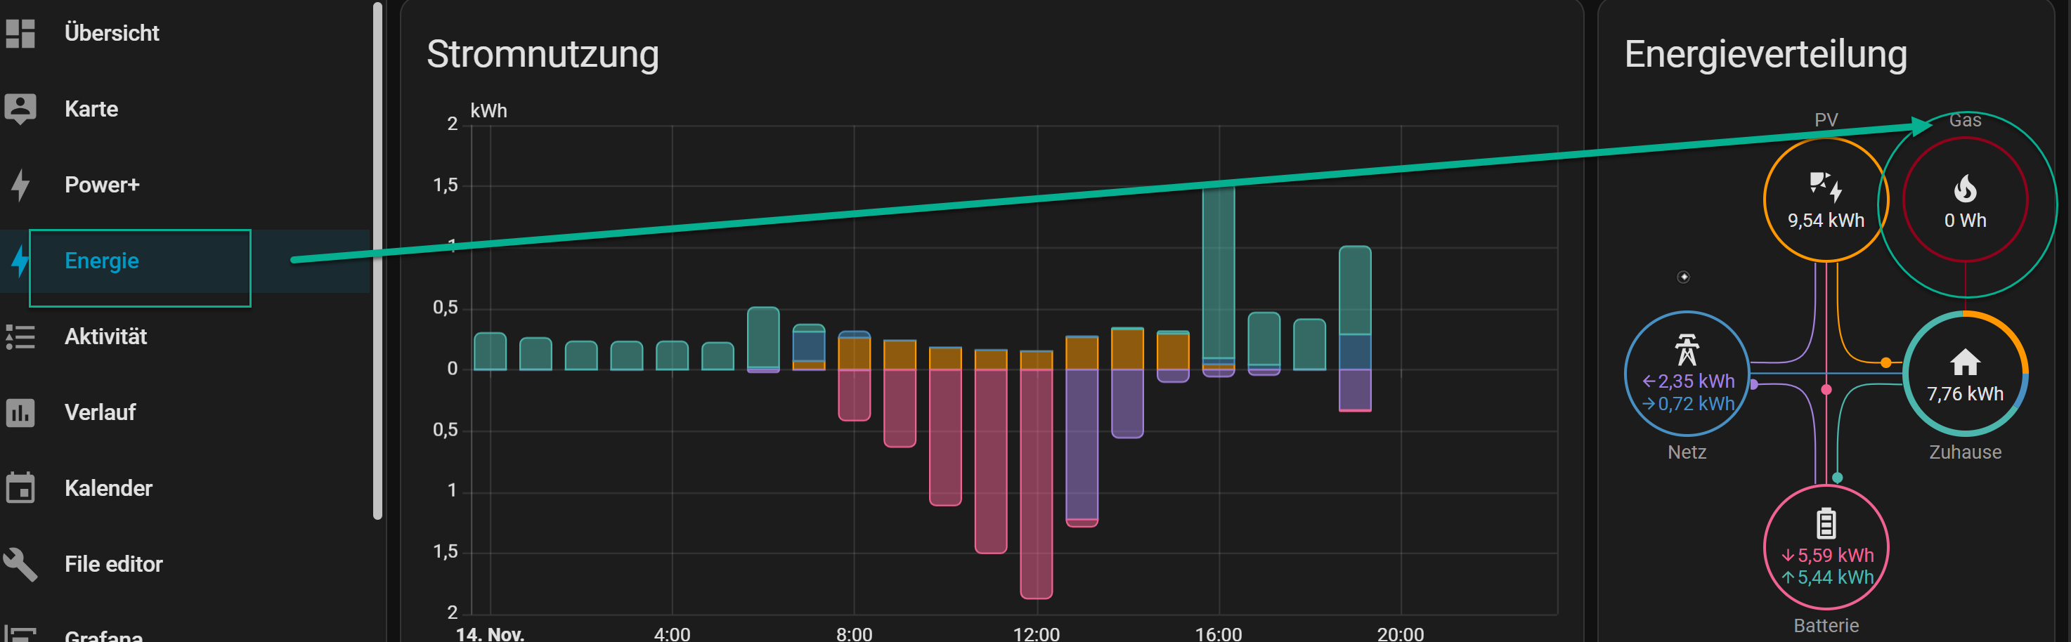Click the Netz transmission tower icon

pos(1686,351)
